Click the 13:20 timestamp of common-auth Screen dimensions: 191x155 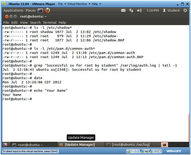(x=82, y=53)
